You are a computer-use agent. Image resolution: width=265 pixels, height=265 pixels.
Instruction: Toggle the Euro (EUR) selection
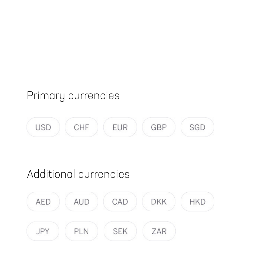(120, 127)
